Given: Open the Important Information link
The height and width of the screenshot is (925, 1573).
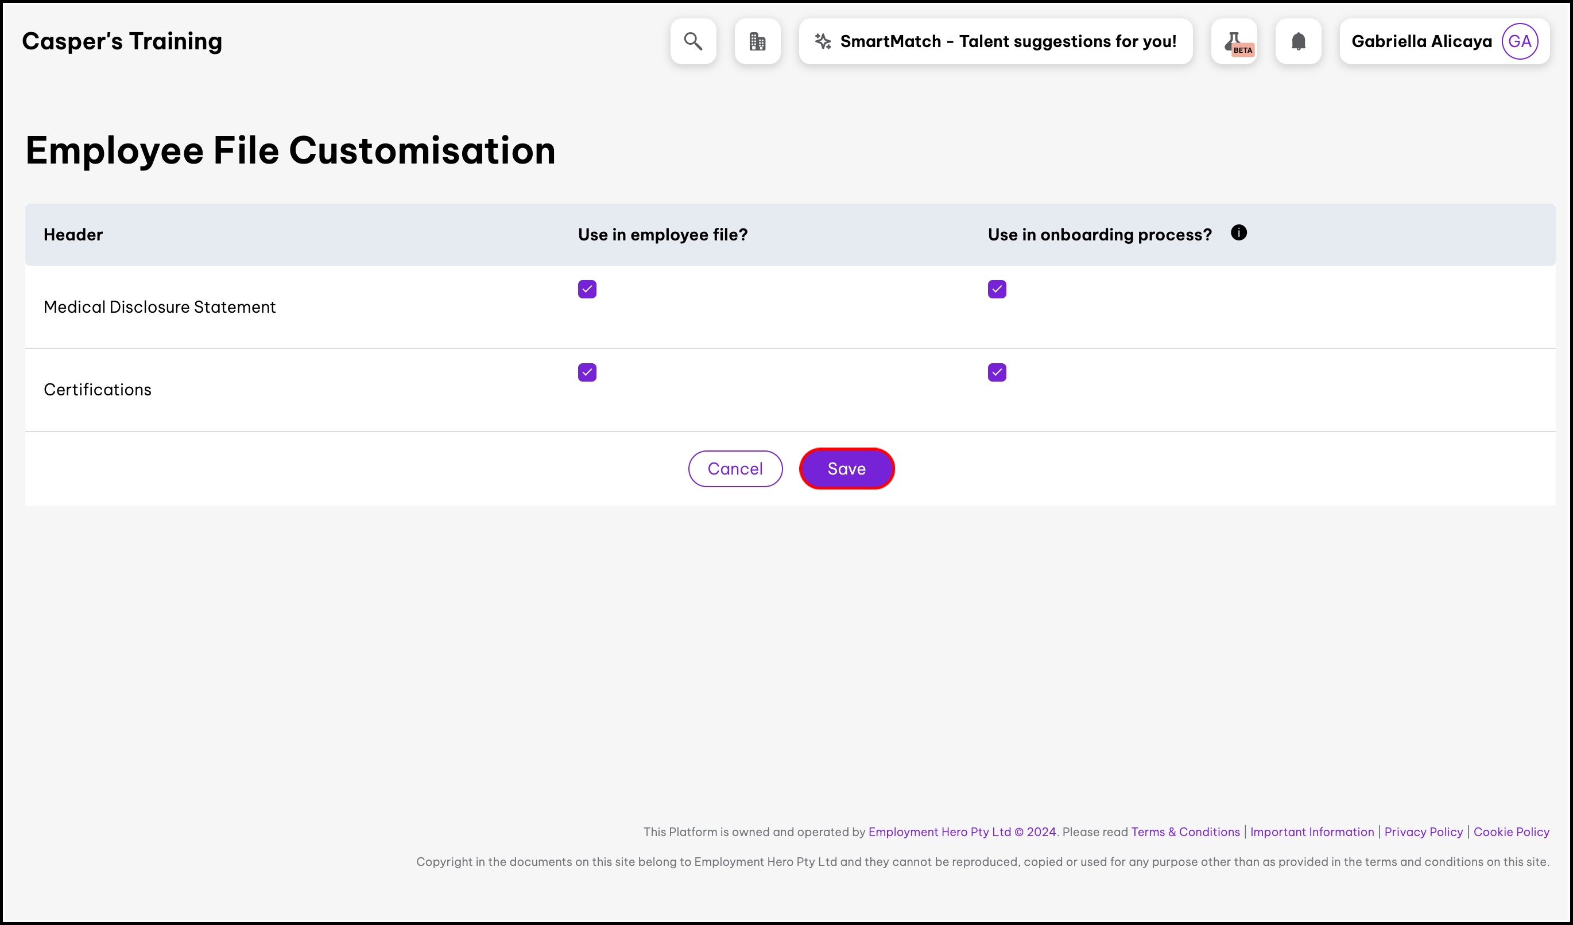Looking at the screenshot, I should (1311, 831).
